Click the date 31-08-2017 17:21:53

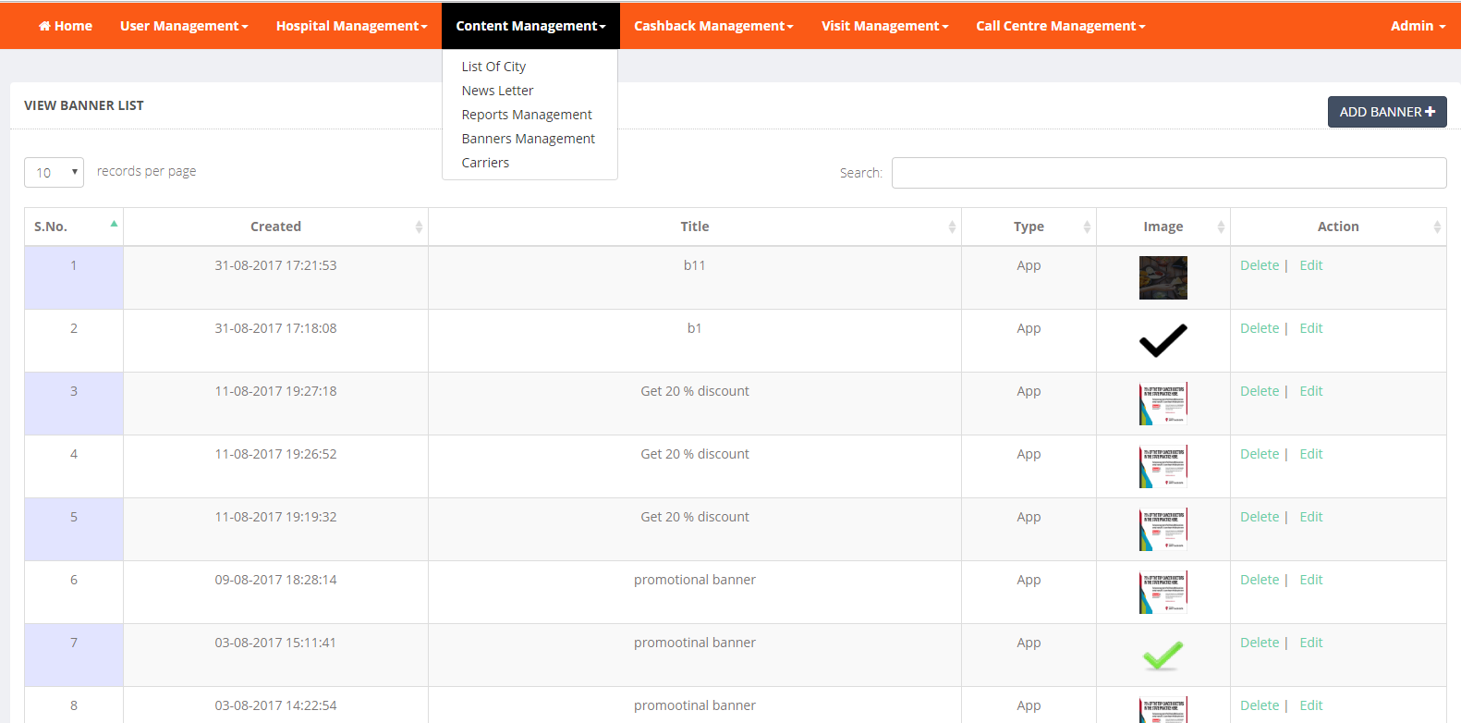coord(275,265)
